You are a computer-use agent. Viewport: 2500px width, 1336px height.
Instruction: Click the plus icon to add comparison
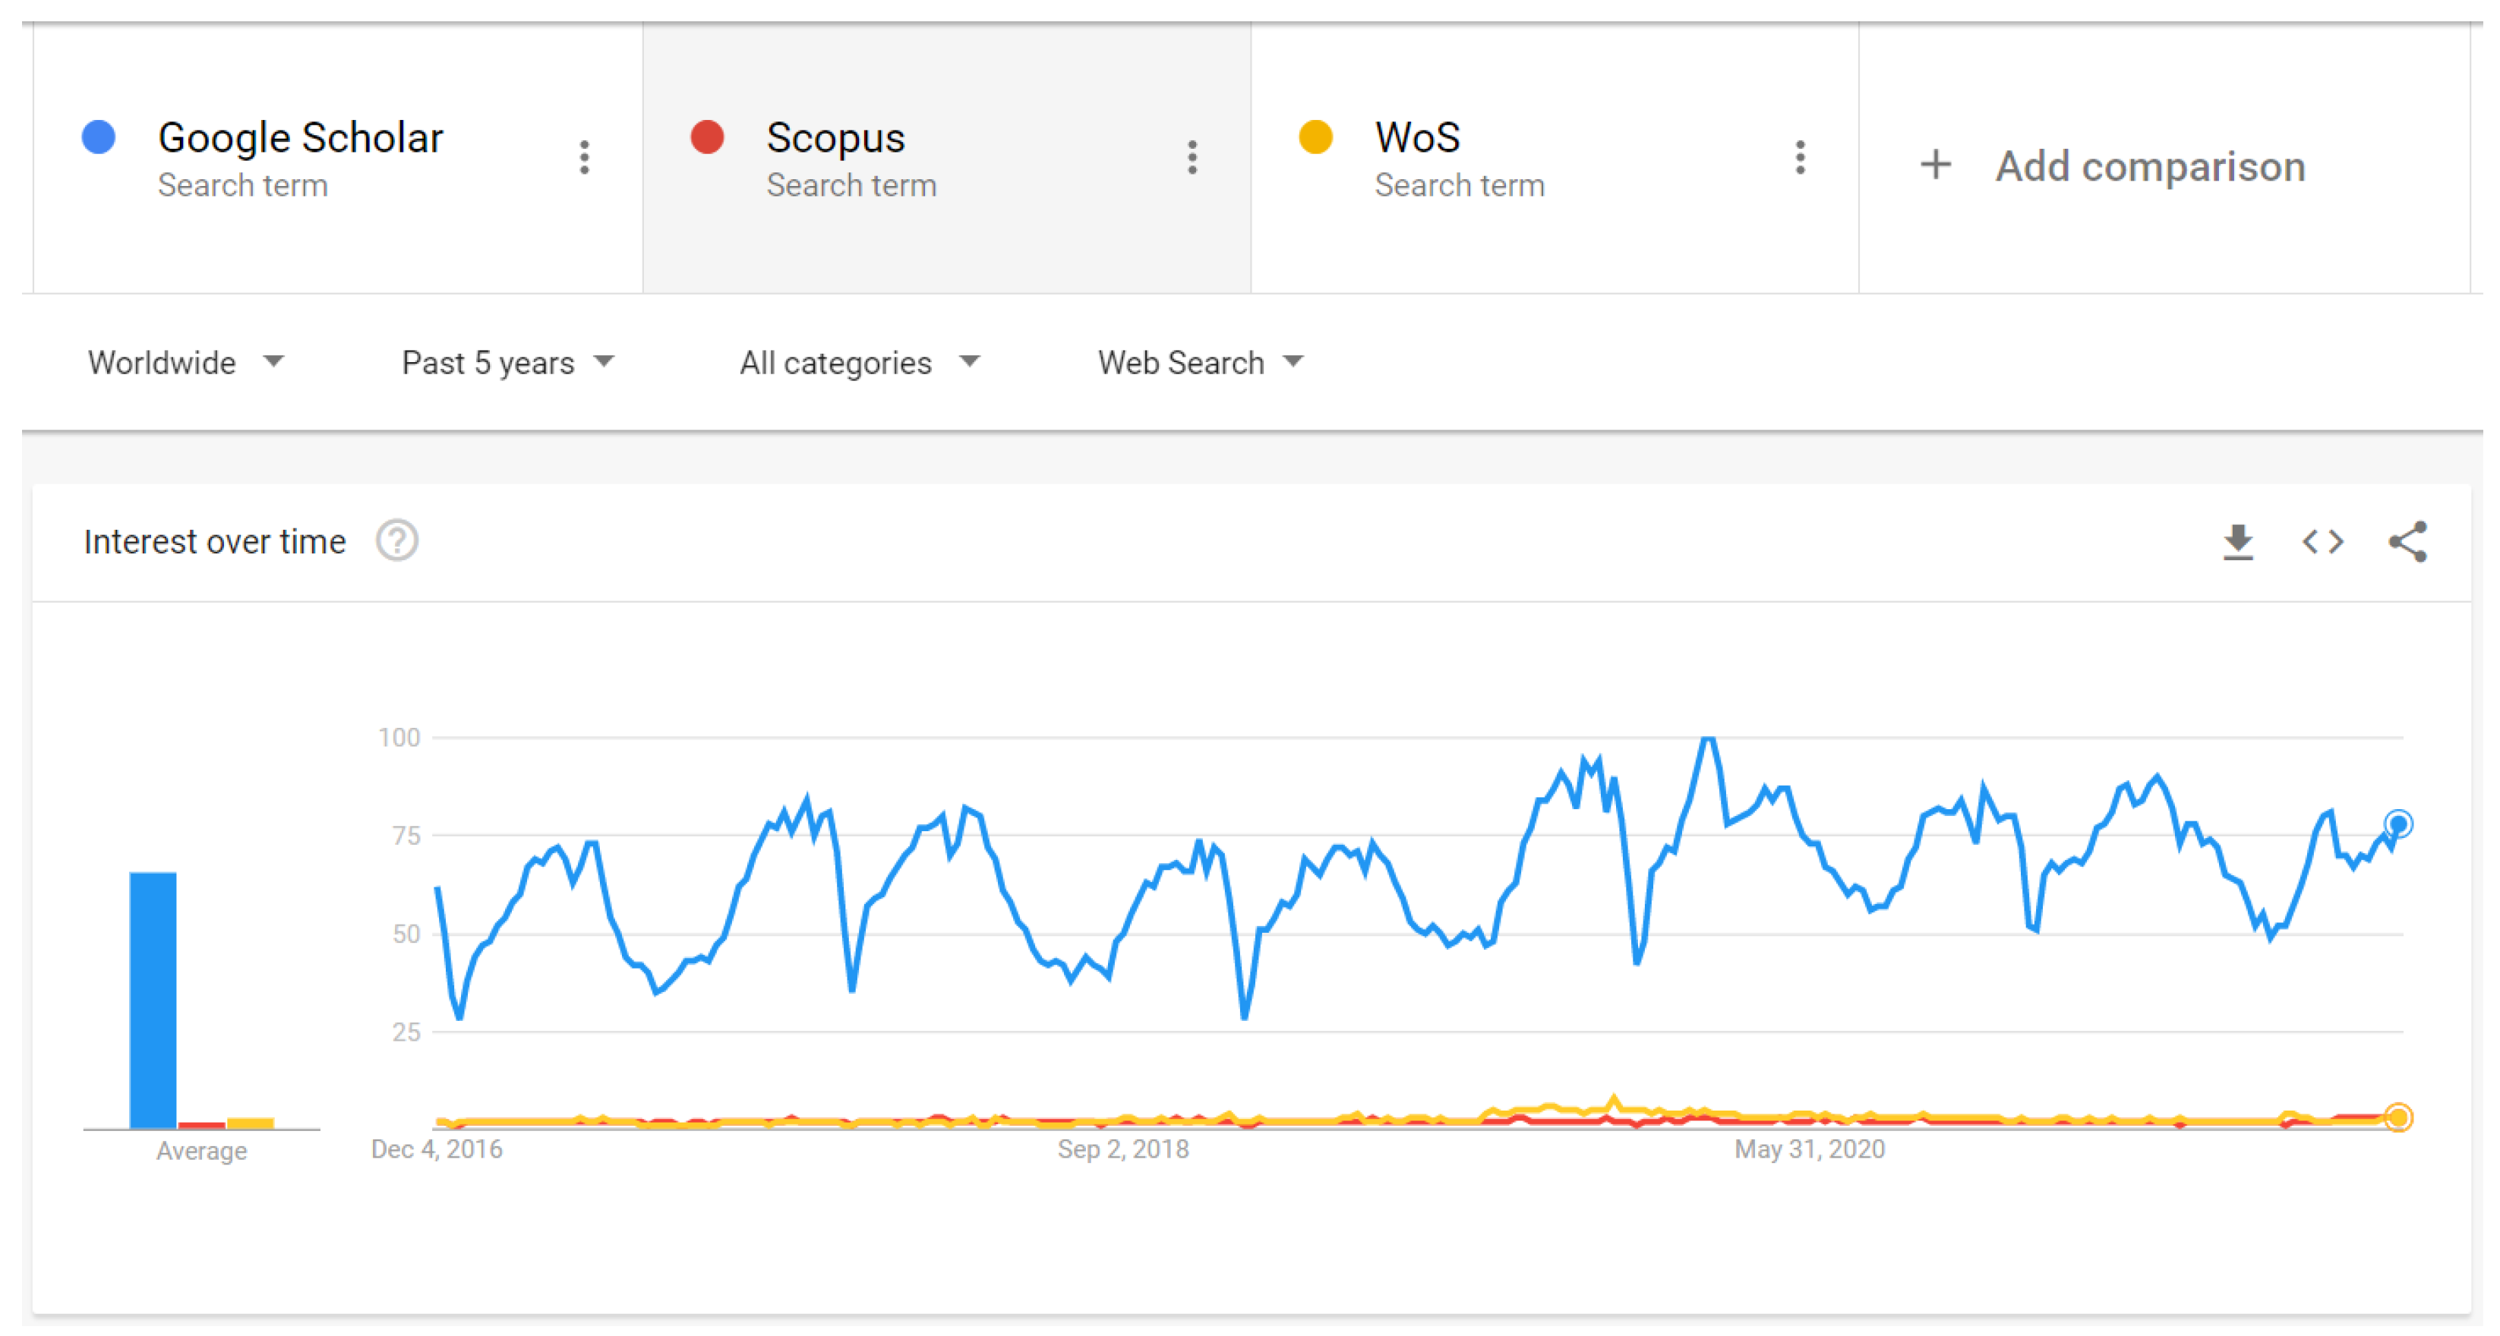point(1935,165)
